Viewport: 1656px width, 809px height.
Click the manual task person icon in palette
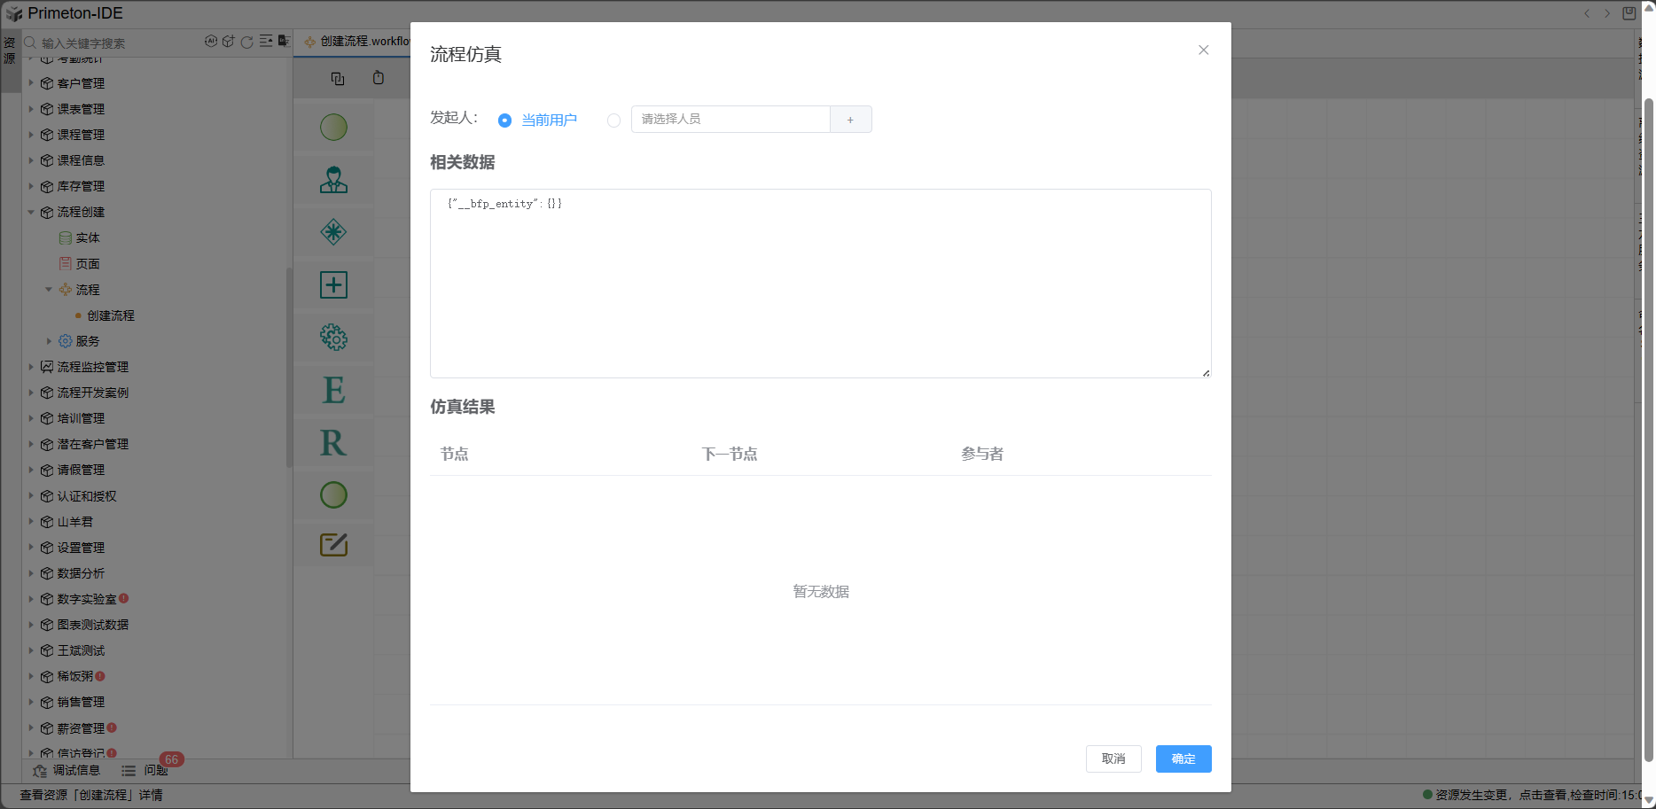333,180
